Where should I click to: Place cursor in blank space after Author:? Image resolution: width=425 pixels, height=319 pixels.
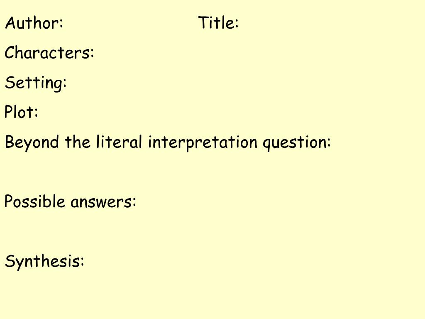tap(130, 22)
